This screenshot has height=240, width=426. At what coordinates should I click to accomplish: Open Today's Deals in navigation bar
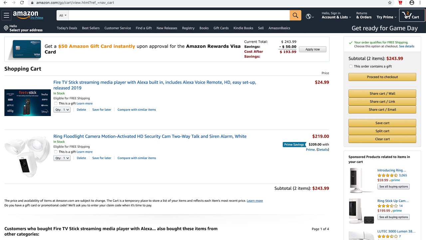tap(67, 28)
